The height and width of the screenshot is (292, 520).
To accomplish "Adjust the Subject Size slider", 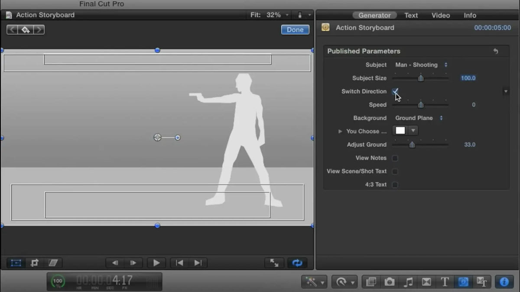I will point(420,78).
